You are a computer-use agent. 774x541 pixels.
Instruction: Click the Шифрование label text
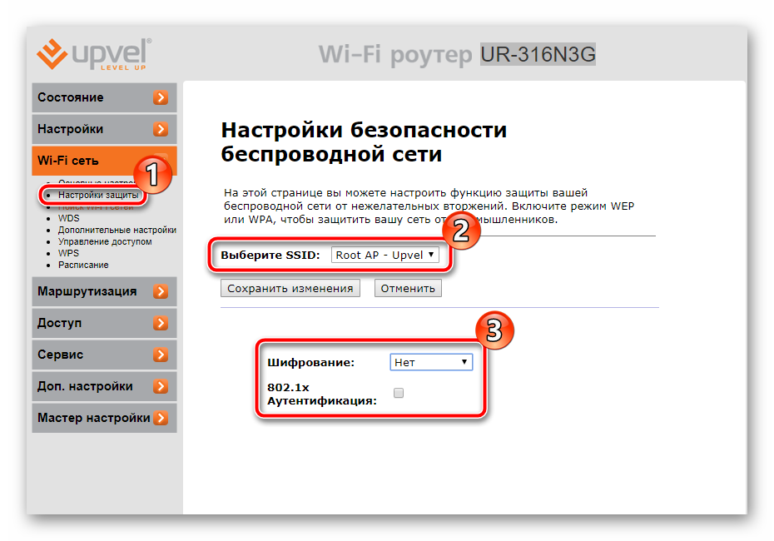(x=311, y=363)
